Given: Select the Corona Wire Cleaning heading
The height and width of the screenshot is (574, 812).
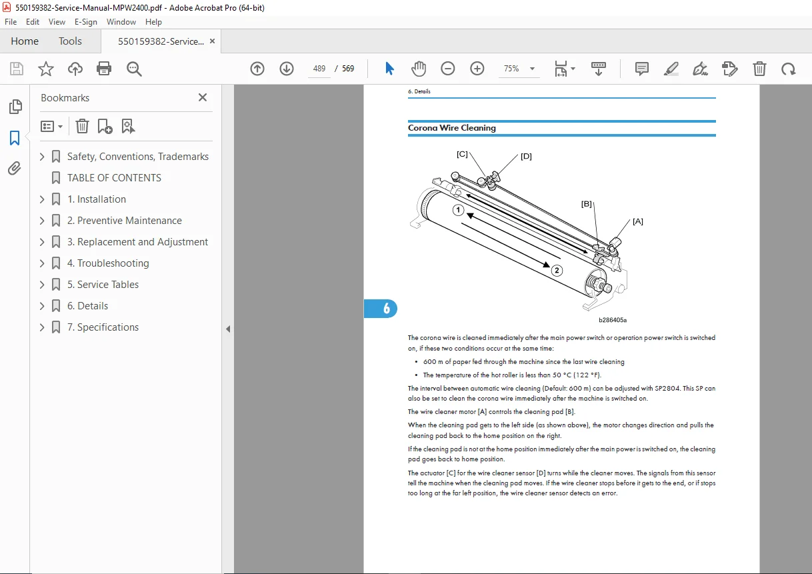Looking at the screenshot, I should pos(452,128).
